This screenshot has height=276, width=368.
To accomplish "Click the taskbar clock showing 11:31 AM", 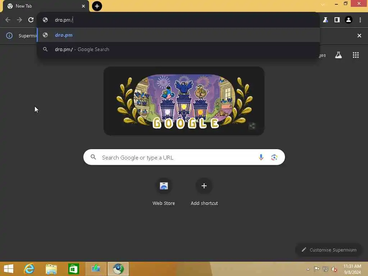I will pyautogui.click(x=352, y=269).
